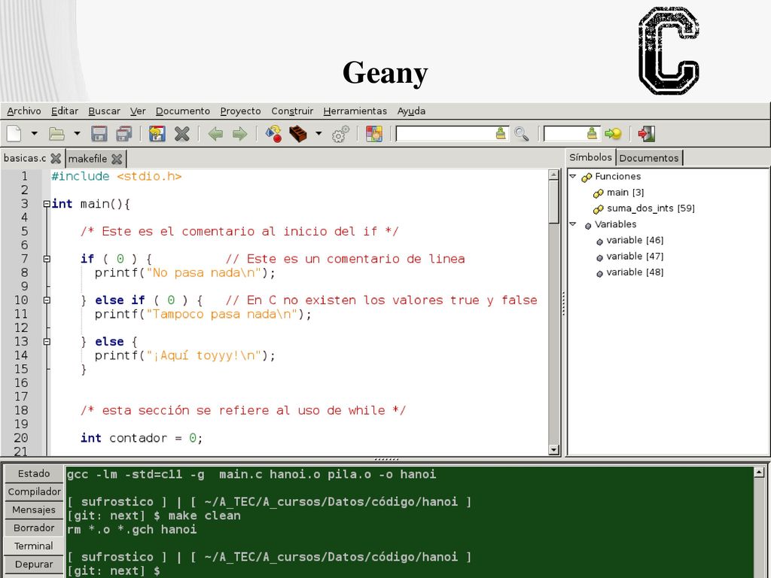Switch to the basicas.c editor tab
771x578 pixels.
tap(25, 158)
